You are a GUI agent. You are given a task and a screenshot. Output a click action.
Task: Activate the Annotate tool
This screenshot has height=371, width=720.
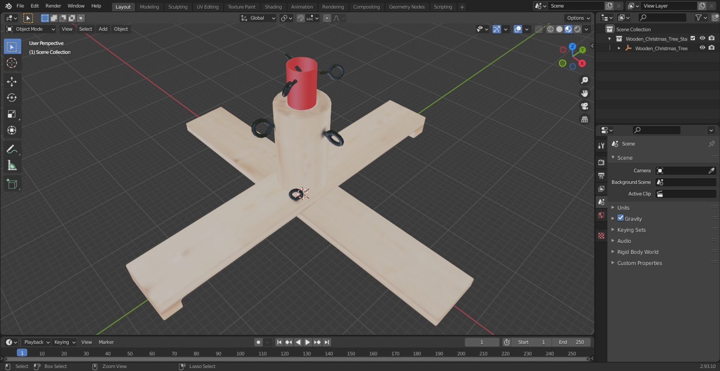pos(12,149)
